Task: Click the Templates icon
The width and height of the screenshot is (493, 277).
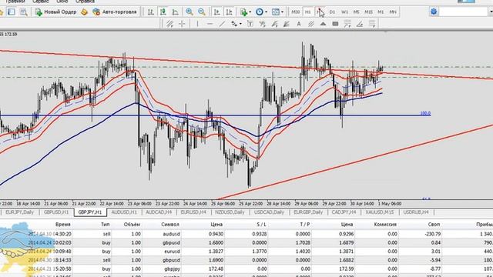Action: (276, 12)
